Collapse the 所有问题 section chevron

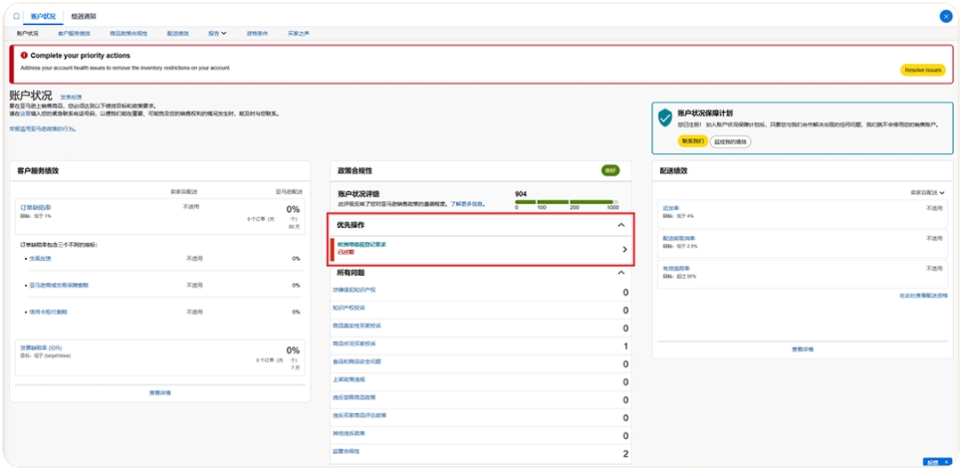point(621,272)
